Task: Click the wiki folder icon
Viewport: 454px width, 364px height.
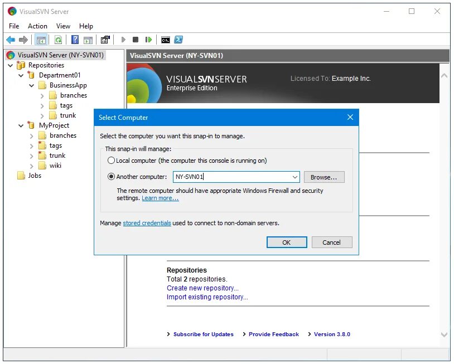Action: point(42,166)
